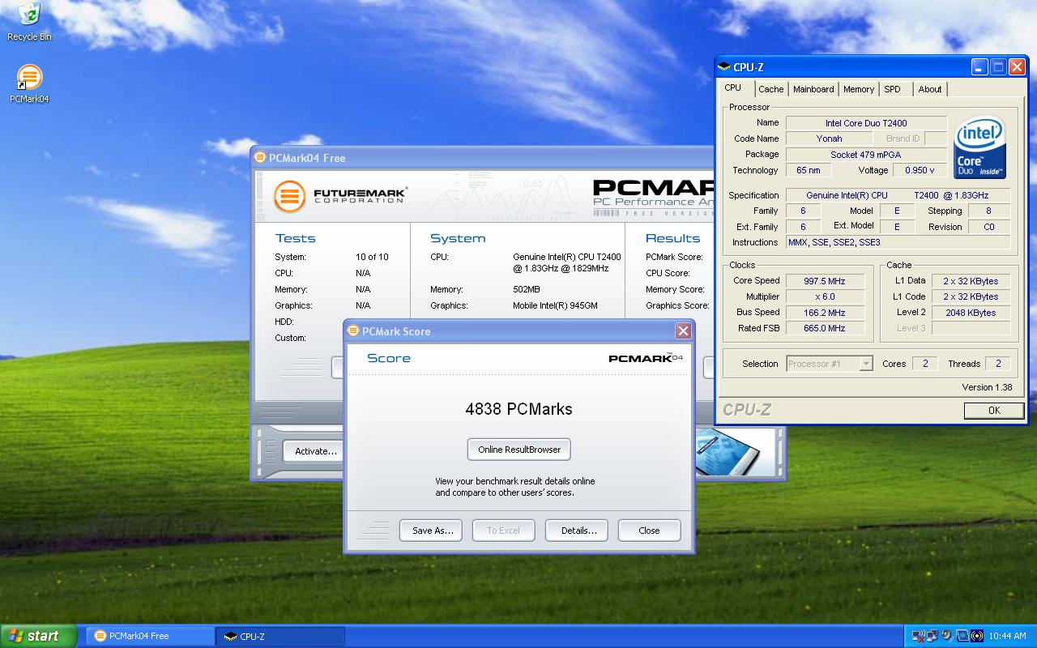Click the Name field Intel Core Duo T2400

866,123
